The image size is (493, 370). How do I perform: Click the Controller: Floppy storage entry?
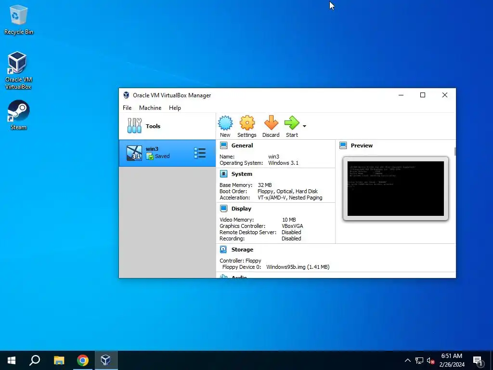pos(240,261)
